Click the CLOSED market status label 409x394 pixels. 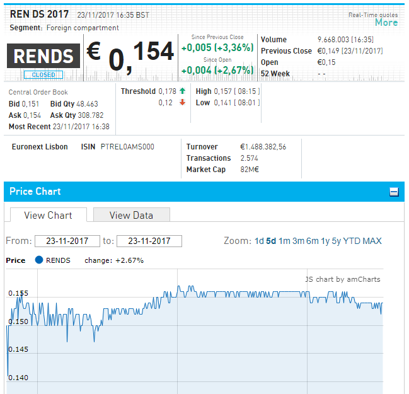(43, 75)
